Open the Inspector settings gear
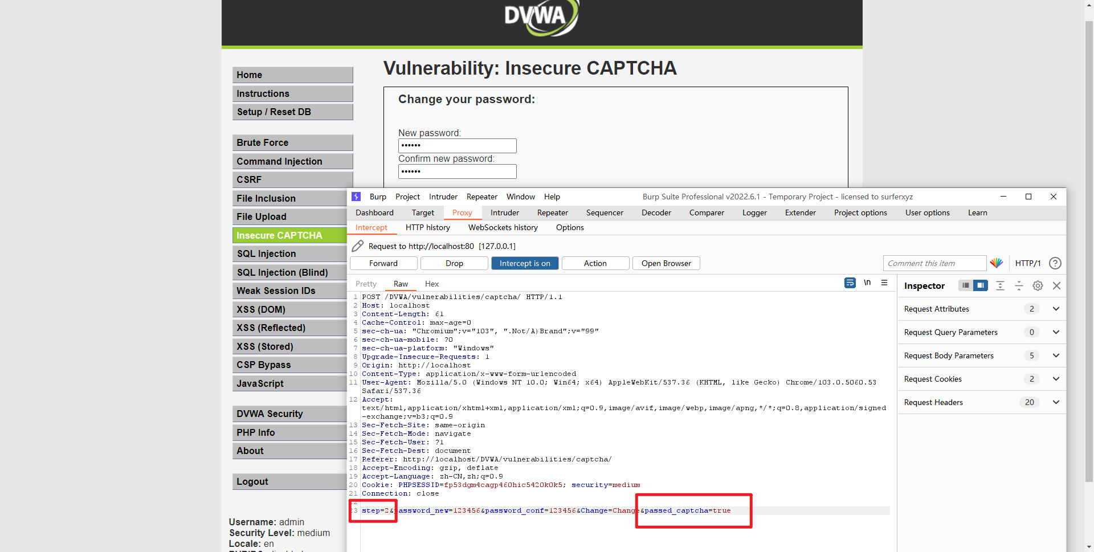This screenshot has width=1094, height=552. pyautogui.click(x=1038, y=285)
